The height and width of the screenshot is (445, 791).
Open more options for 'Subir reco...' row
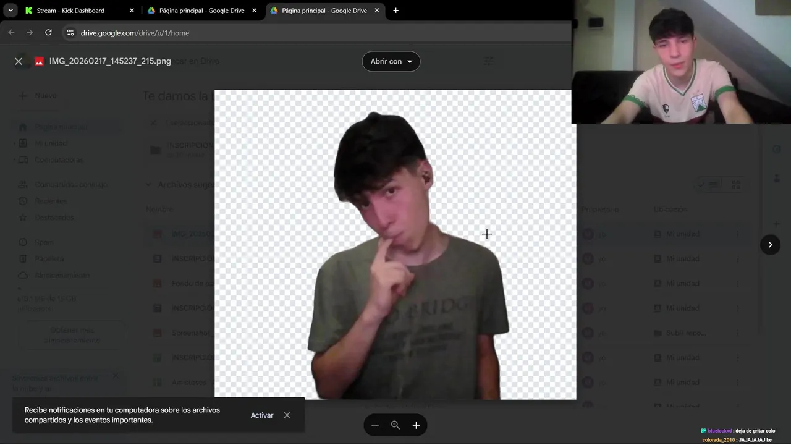(737, 333)
